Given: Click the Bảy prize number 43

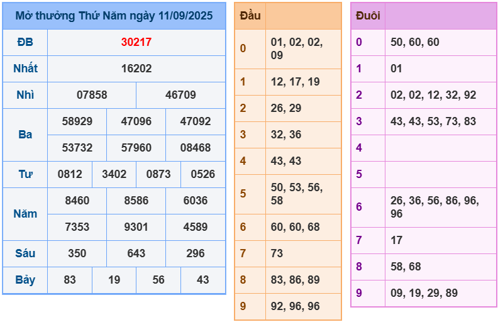Looking at the screenshot, I should click(x=202, y=279).
